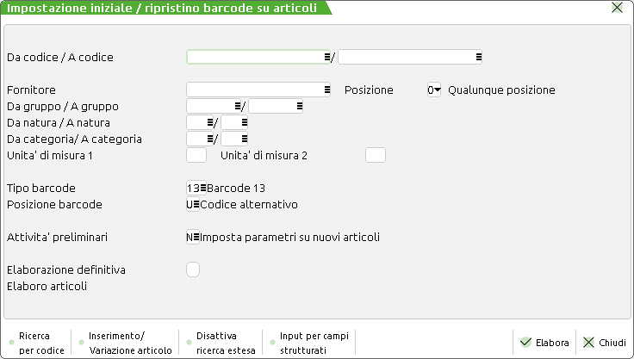The width and height of the screenshot is (634, 359).
Task: Open lookup icon in A codice field
Action: [478, 57]
